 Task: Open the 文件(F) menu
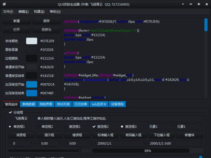coord(8,12)
